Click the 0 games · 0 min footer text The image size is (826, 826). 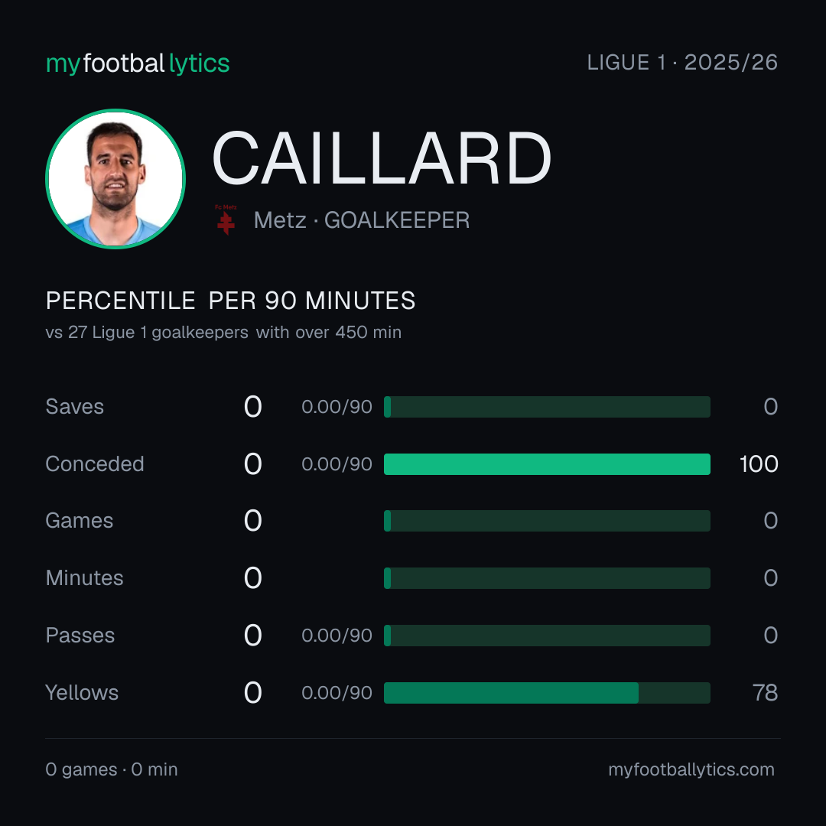[x=112, y=769]
